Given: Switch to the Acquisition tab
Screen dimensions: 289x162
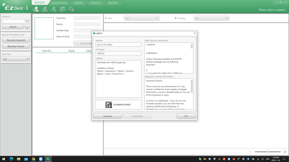Looking at the screenshot, I should (59, 3).
